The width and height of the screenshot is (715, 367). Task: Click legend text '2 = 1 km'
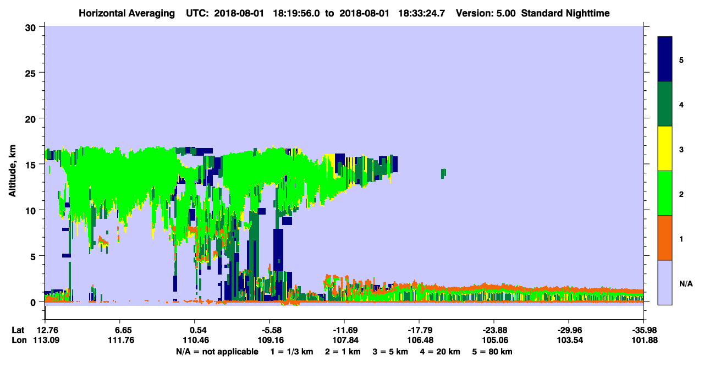(344, 352)
